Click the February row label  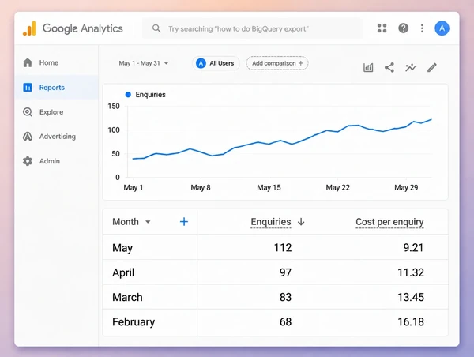(x=134, y=322)
